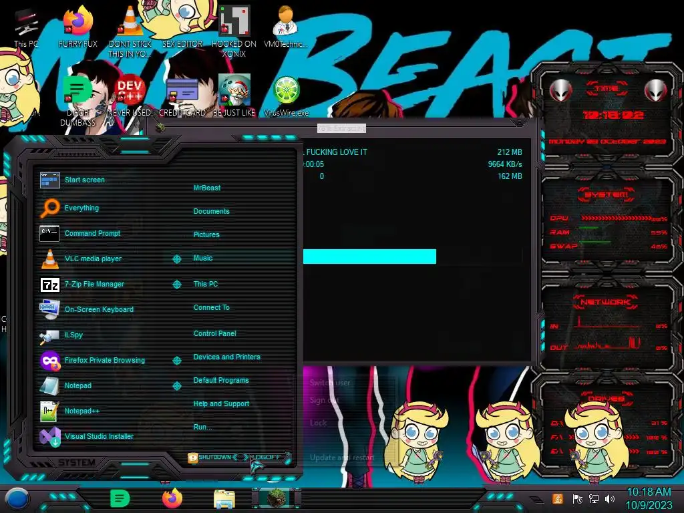This screenshot has width=684, height=513.
Task: Choose Switch user in power submenu
Action: coord(330,383)
